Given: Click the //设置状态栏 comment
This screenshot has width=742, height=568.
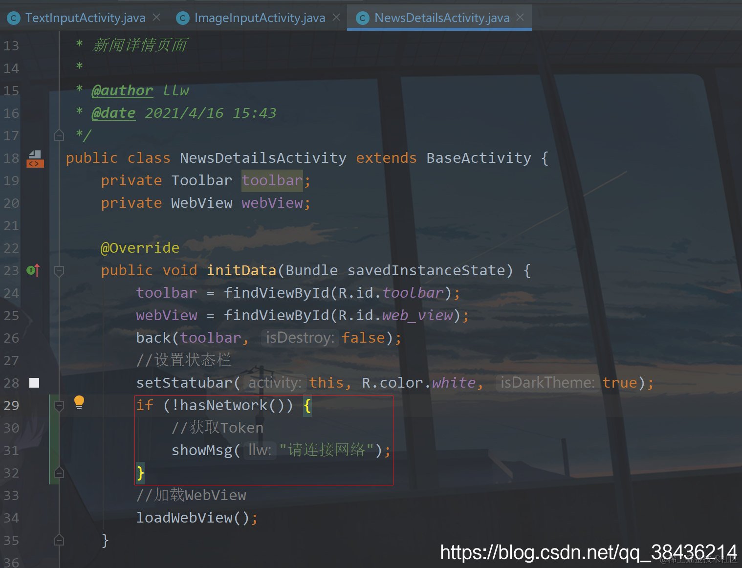Looking at the screenshot, I should click(183, 360).
